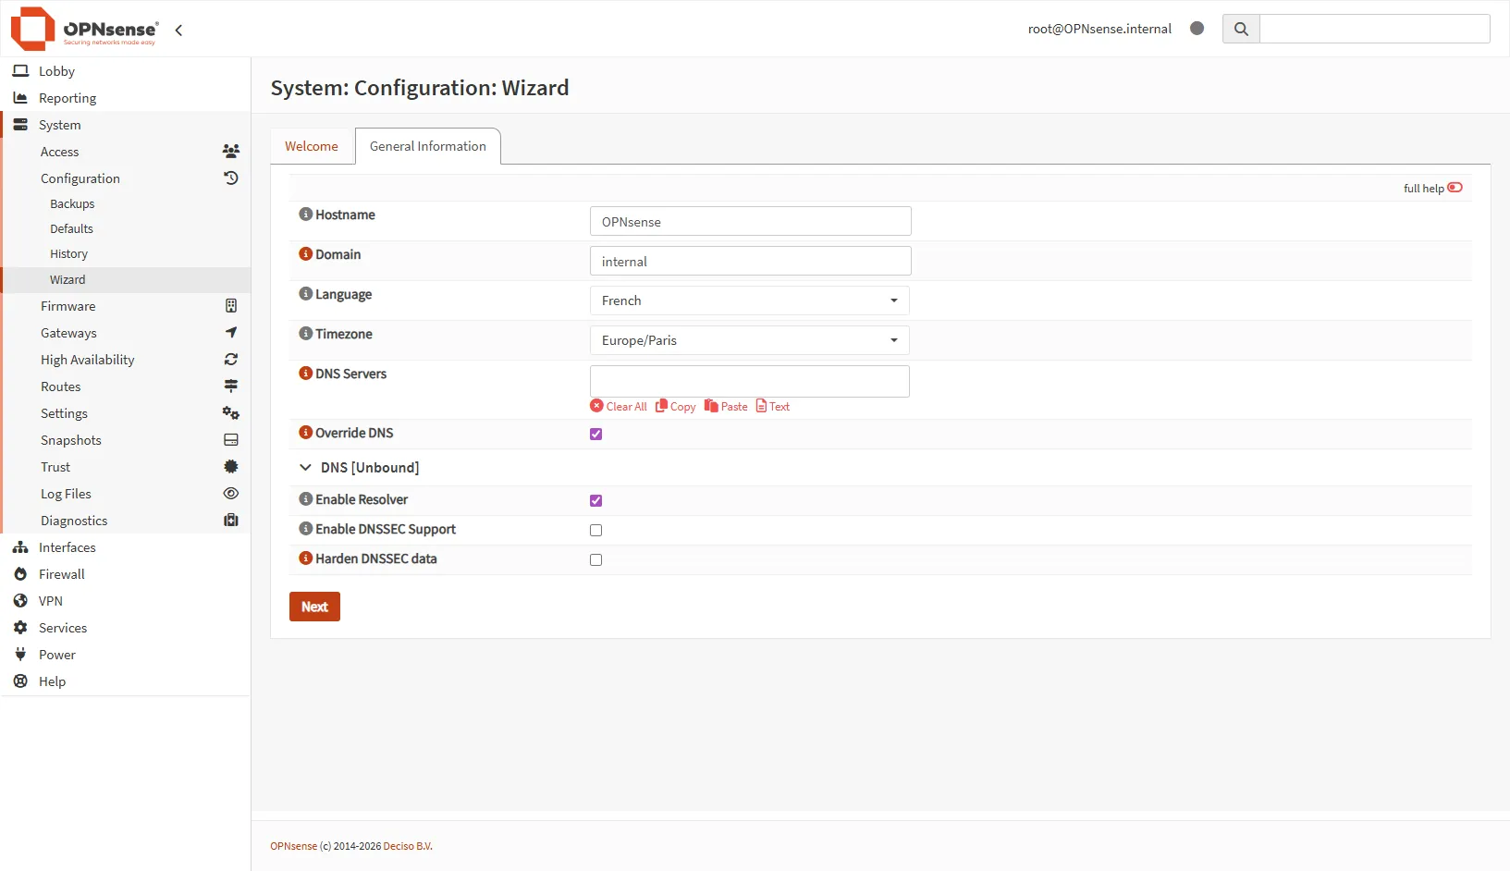Screen dimensions: 1510x871
Task: Click the Paste icon under DNS Servers
Action: pos(711,406)
